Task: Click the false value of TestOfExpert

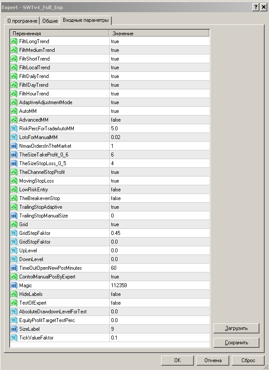Action: pos(116,303)
